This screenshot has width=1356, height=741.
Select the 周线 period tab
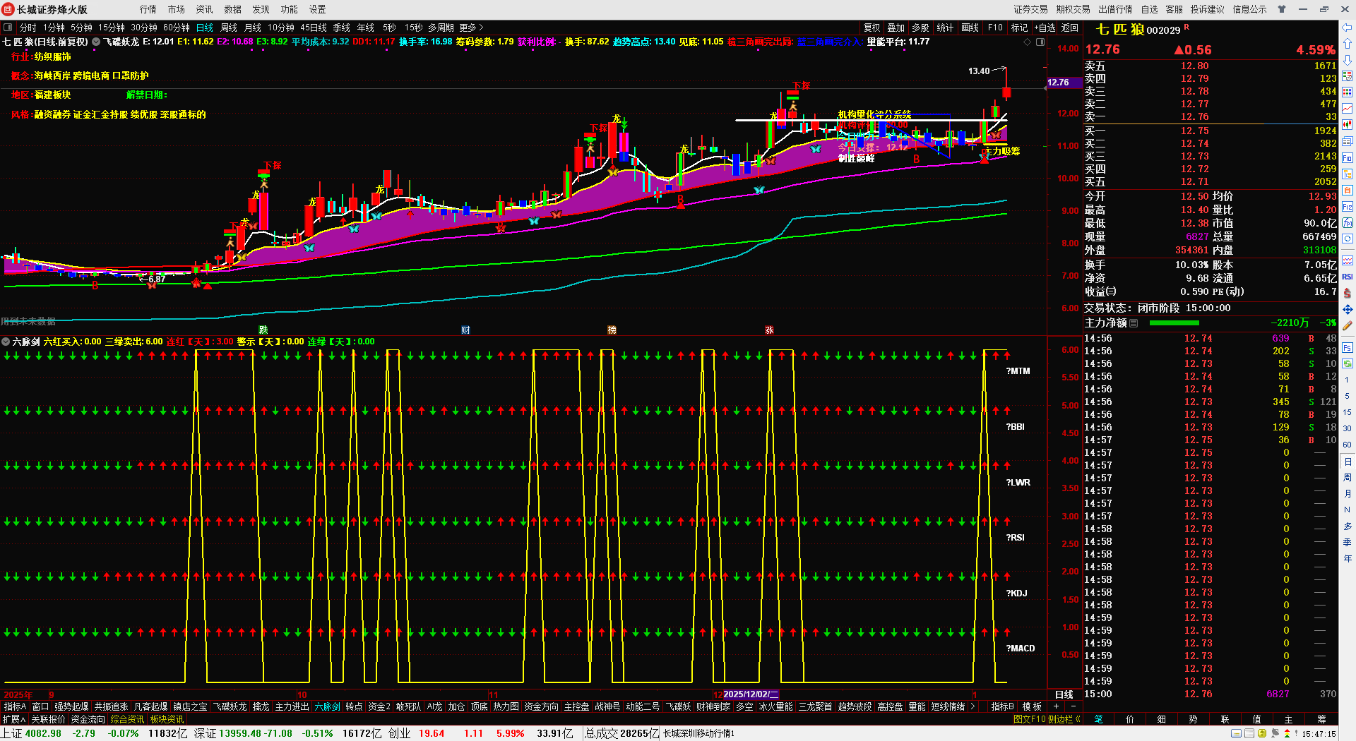(229, 28)
